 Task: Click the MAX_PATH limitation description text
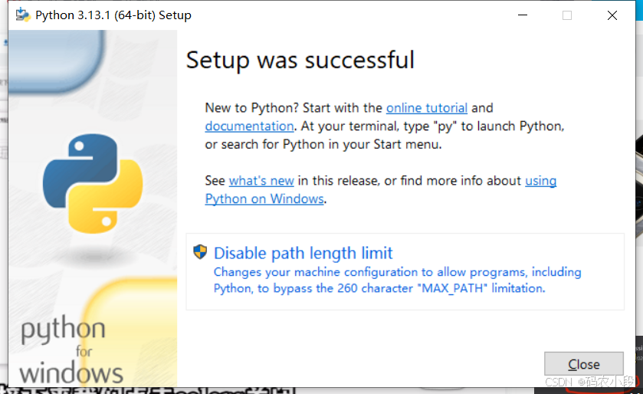tap(397, 280)
